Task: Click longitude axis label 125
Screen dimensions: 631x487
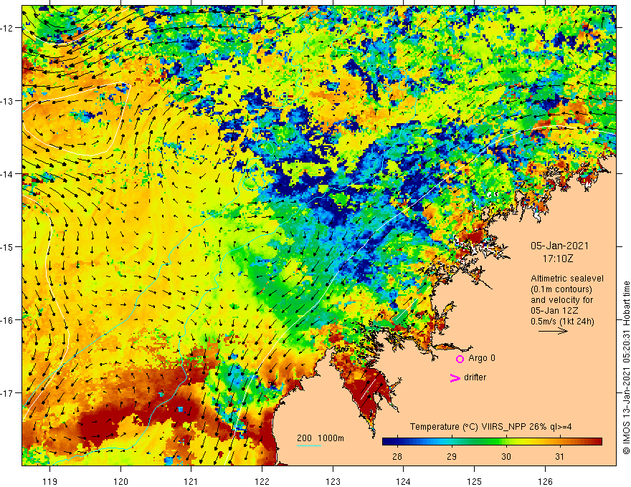Action: (x=474, y=481)
